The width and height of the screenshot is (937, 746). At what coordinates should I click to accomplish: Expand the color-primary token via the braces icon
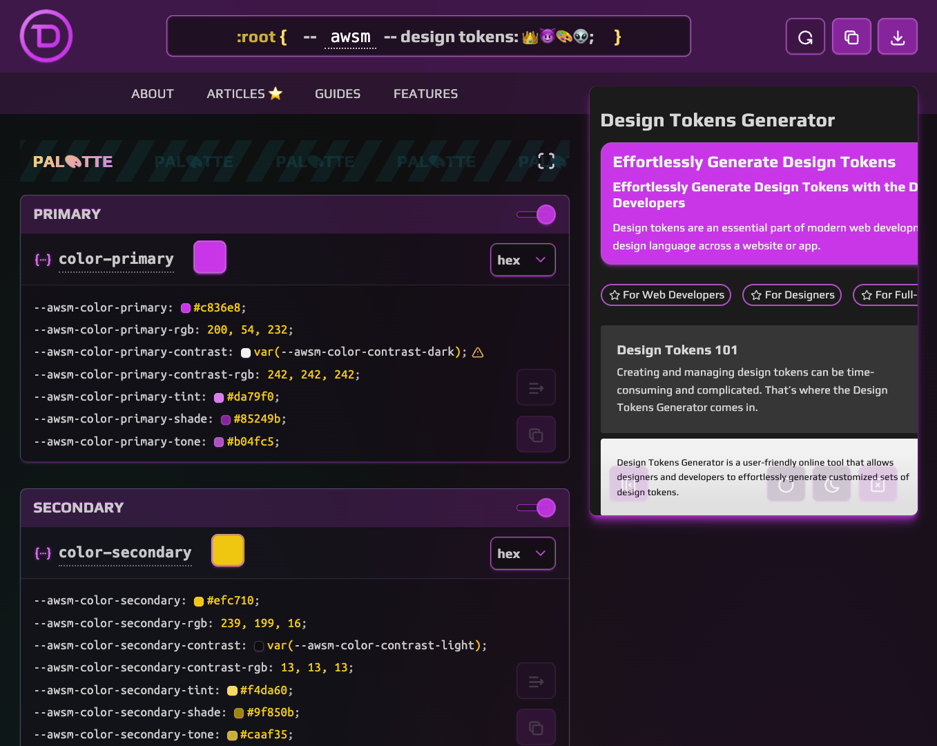tap(42, 260)
